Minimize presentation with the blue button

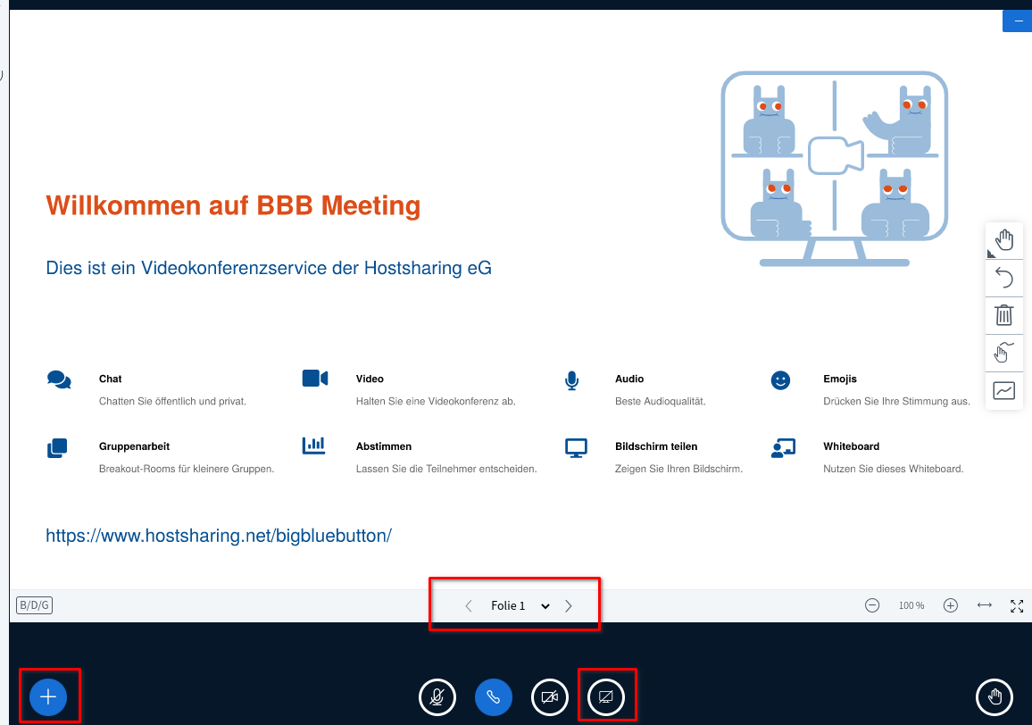[1018, 21]
